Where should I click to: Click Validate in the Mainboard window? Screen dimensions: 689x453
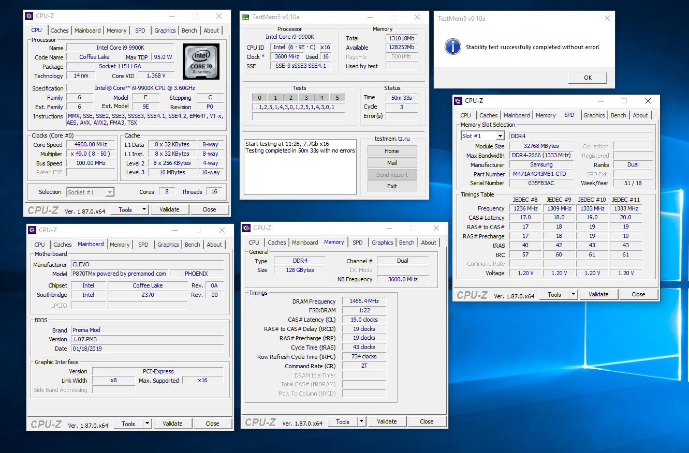coord(172,424)
